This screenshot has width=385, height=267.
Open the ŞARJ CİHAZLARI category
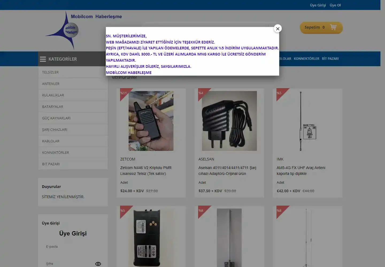pyautogui.click(x=73, y=129)
